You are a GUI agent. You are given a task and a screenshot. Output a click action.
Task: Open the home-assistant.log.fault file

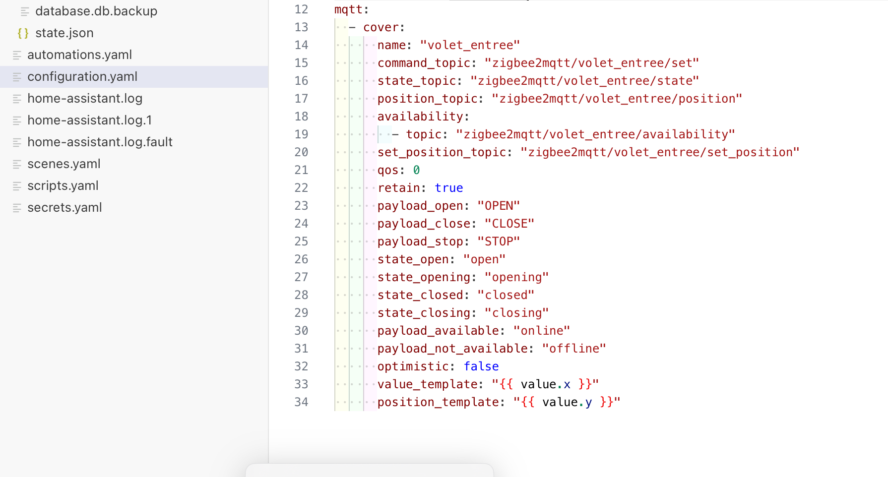(100, 142)
